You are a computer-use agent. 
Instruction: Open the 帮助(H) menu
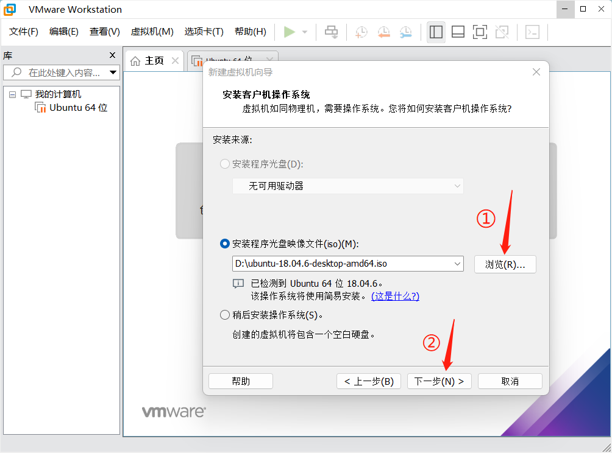[251, 32]
